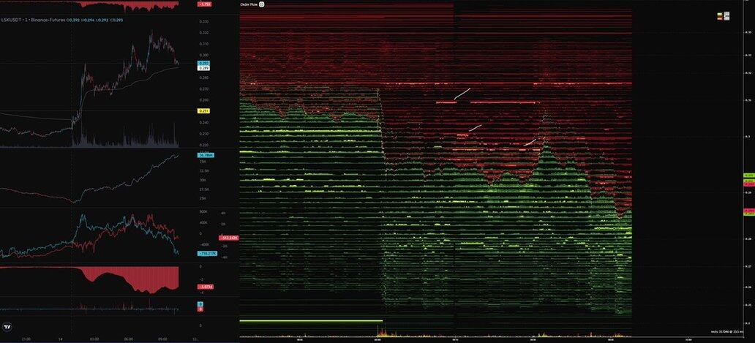This screenshot has width=755, height=343.
Task: Click the green price tag on heatmap axis
Action: pos(748,176)
